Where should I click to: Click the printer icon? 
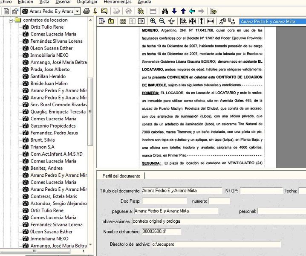(86, 11)
